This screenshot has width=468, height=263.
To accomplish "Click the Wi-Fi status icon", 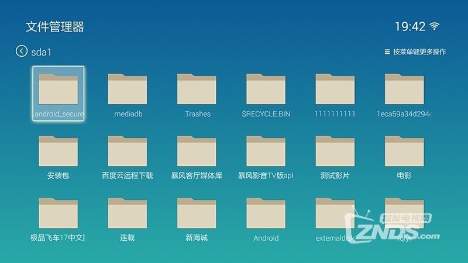I will click(x=435, y=26).
